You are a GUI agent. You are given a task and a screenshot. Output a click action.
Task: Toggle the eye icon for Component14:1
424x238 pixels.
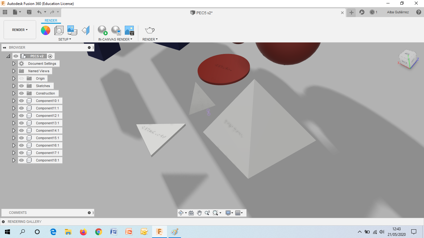pos(21,130)
